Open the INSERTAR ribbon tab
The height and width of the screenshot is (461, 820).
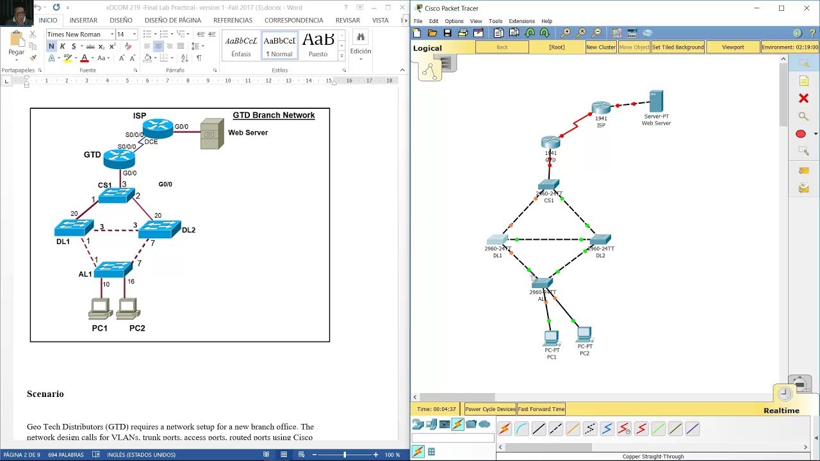83,20
